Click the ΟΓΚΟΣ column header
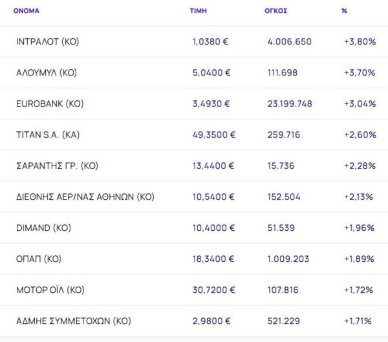 [277, 11]
